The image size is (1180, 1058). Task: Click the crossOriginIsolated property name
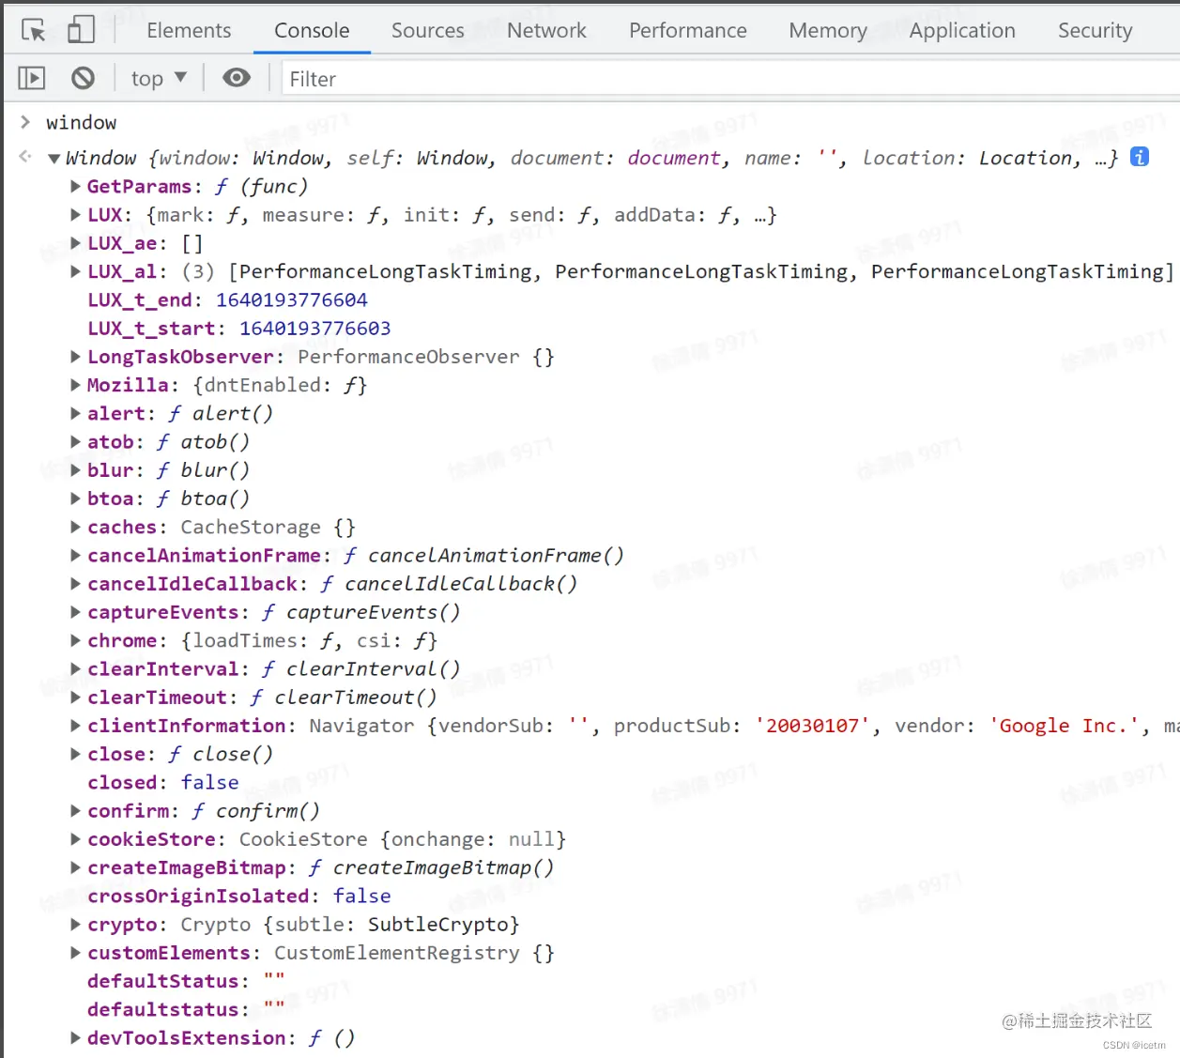(198, 896)
